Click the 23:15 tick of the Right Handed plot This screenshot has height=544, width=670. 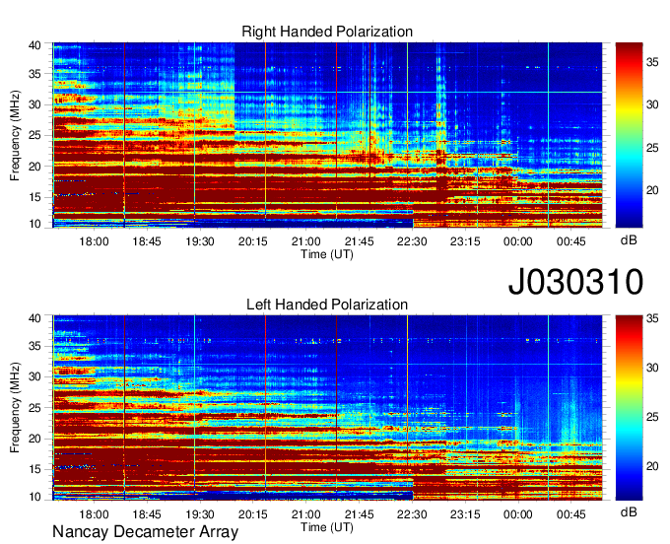pyautogui.click(x=465, y=241)
